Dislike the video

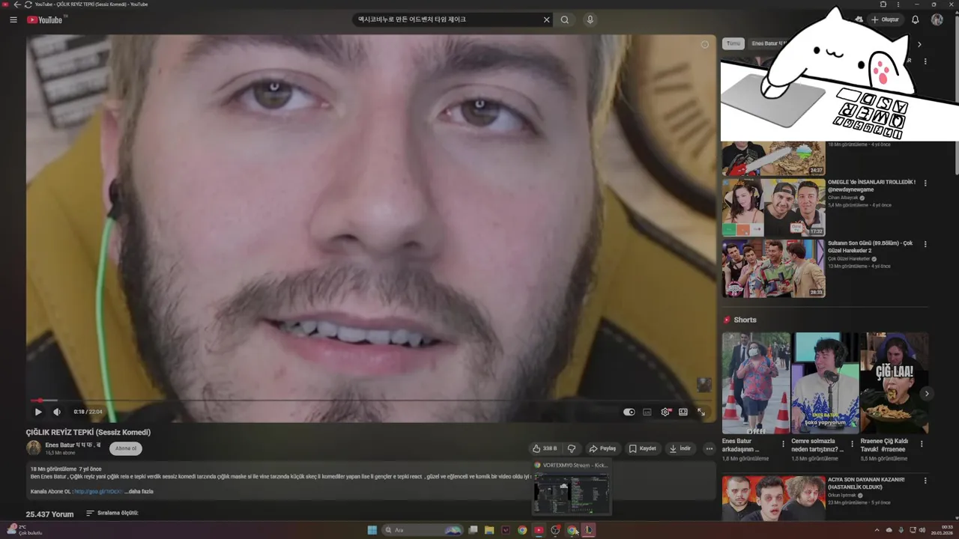click(x=572, y=448)
